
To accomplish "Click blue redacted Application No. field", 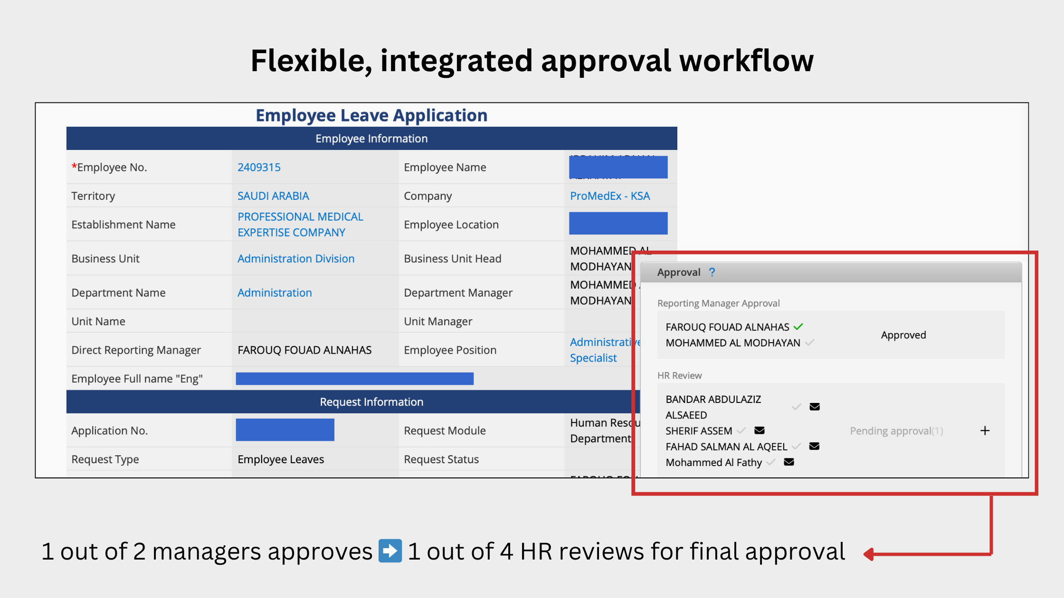I will [x=285, y=430].
